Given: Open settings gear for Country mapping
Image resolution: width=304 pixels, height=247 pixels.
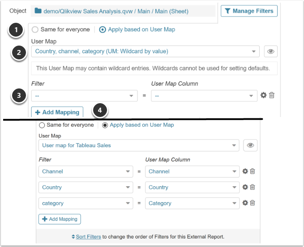Looking at the screenshot, I should tap(245, 188).
